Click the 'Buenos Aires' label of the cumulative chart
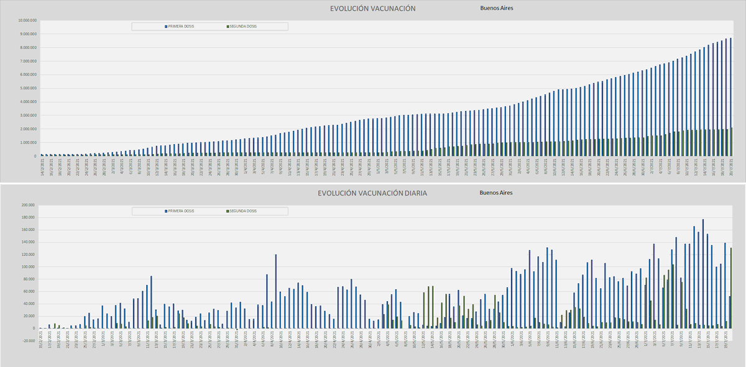 (x=497, y=8)
